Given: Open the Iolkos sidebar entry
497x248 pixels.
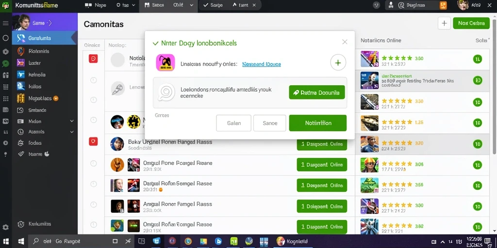Looking at the screenshot, I should pos(45,86).
